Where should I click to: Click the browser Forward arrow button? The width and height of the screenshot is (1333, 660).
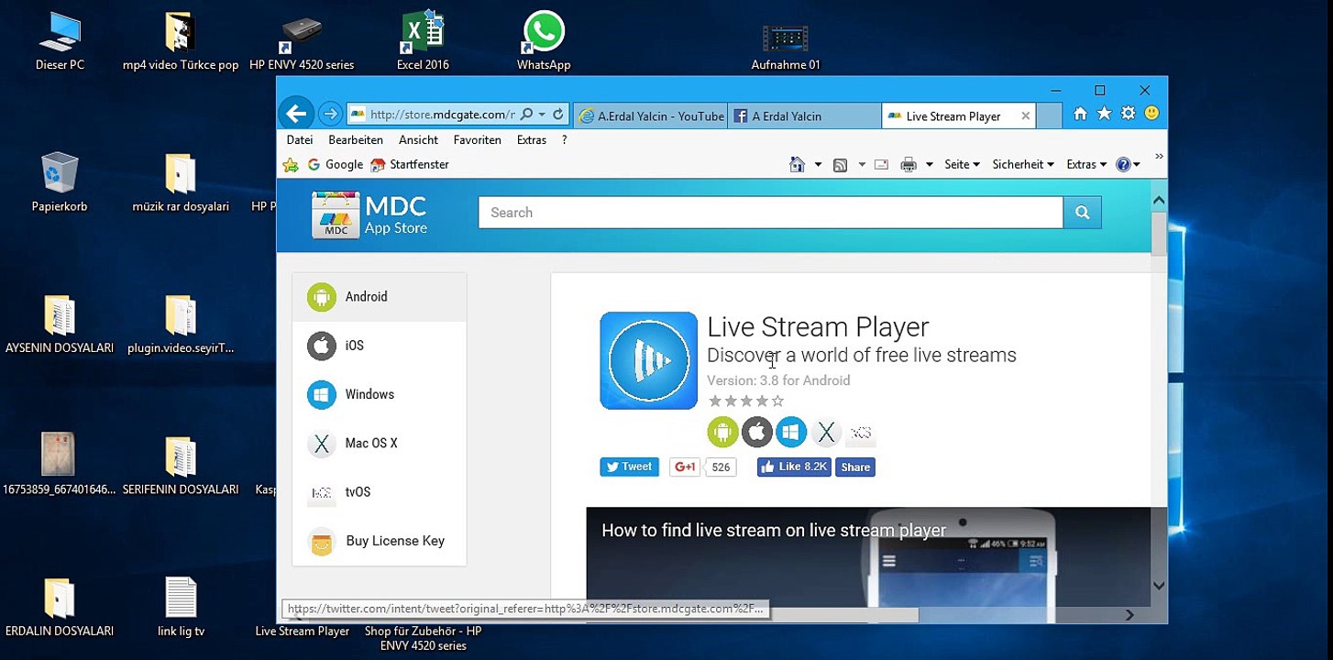tap(330, 115)
